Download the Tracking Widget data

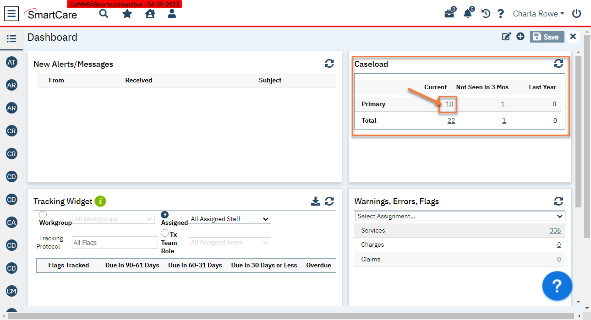316,201
